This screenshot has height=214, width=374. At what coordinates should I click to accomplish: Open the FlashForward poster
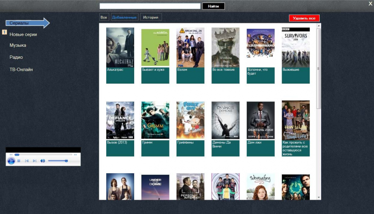261,43
